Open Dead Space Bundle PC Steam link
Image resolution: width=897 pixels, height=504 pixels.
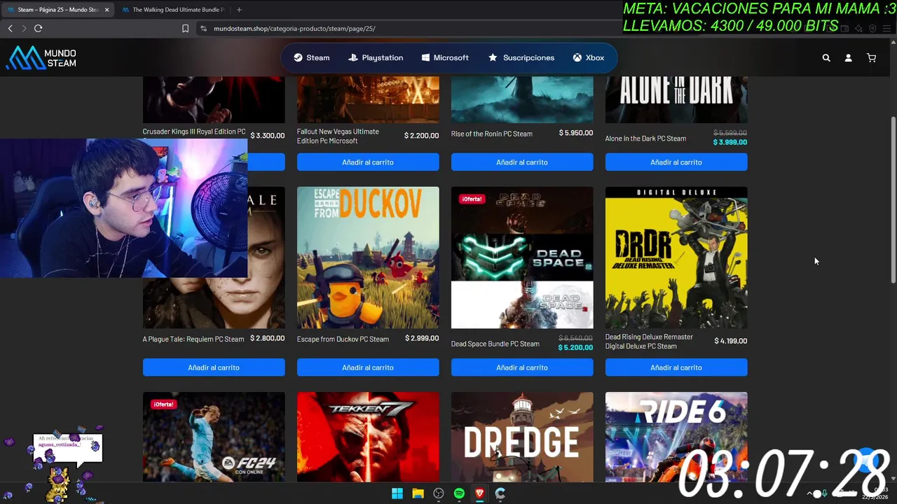coord(495,344)
